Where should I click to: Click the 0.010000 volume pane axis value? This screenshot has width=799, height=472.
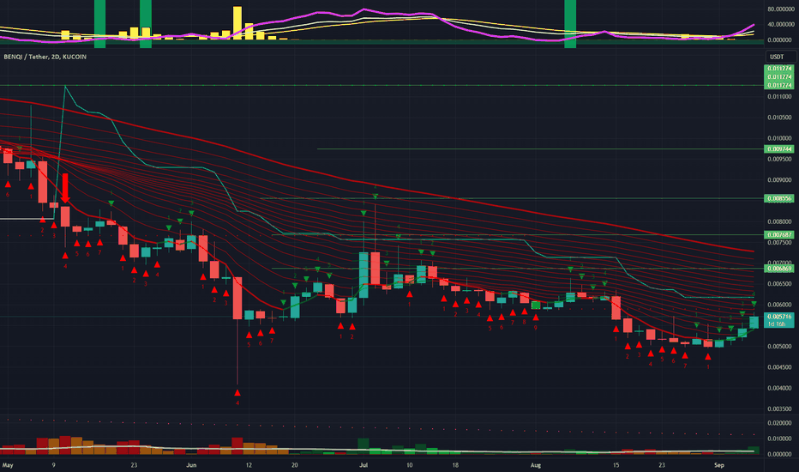click(779, 439)
